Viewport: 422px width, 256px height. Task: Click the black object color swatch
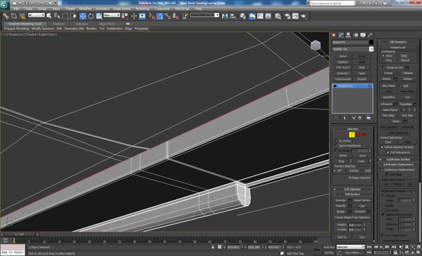371,42
